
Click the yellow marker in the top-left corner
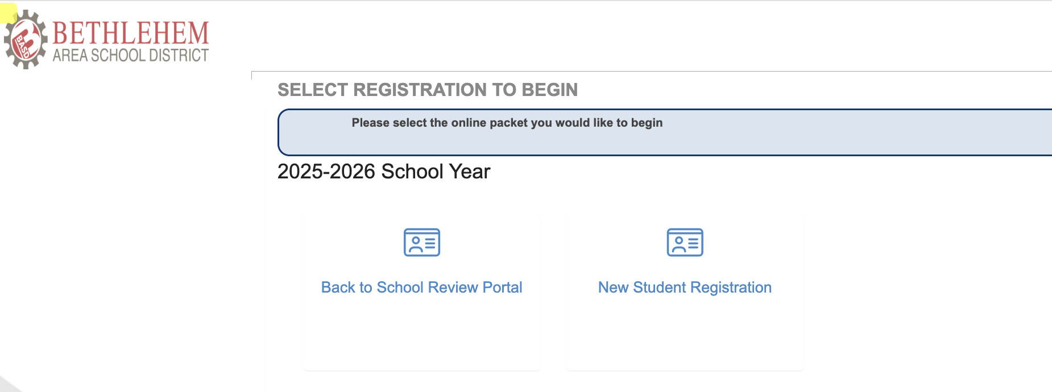pos(7,14)
